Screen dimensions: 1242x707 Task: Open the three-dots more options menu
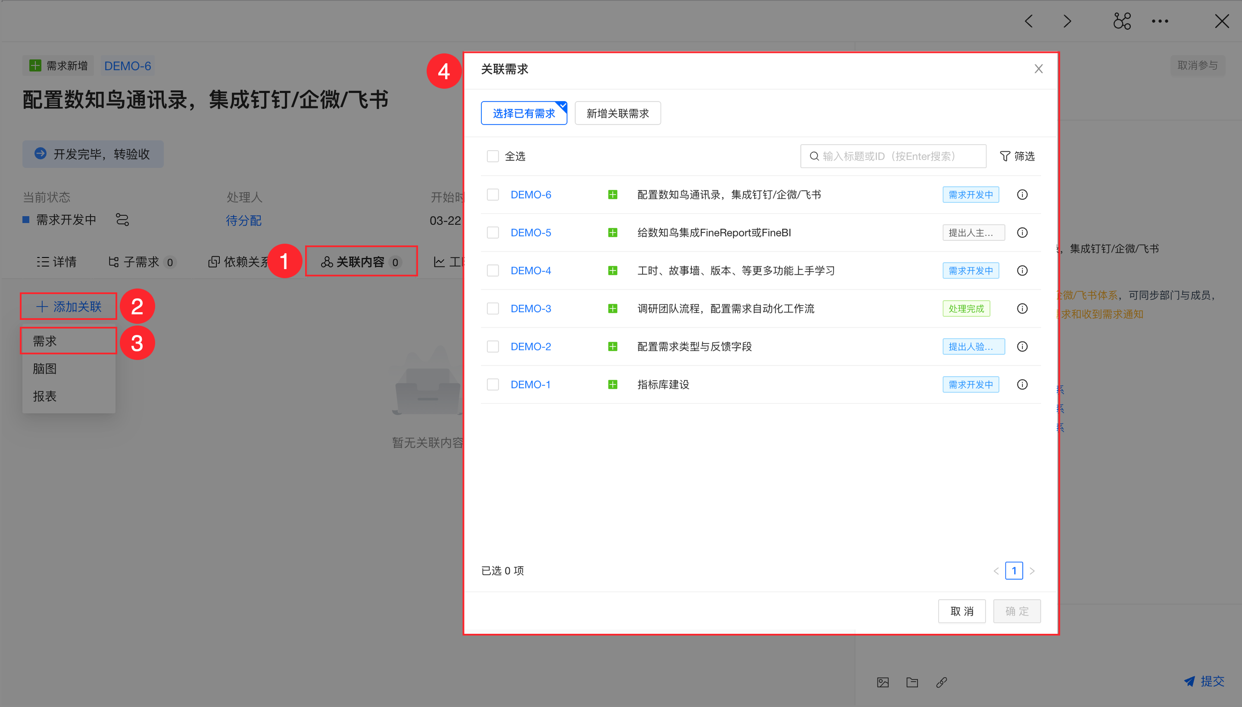(x=1159, y=21)
